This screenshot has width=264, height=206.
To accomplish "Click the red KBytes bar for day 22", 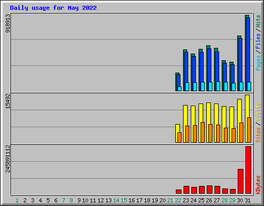I will click(178, 192).
